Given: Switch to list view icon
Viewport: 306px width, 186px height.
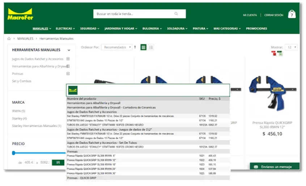Looking at the screenshot, I should pos(151,47).
